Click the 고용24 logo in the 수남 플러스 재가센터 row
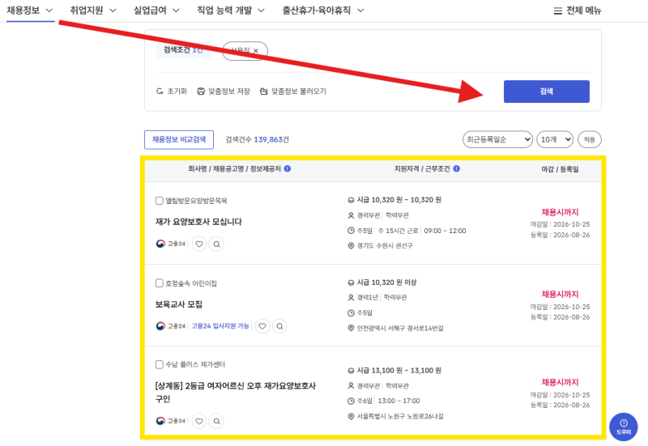This screenshot has width=648, height=446. click(170, 421)
